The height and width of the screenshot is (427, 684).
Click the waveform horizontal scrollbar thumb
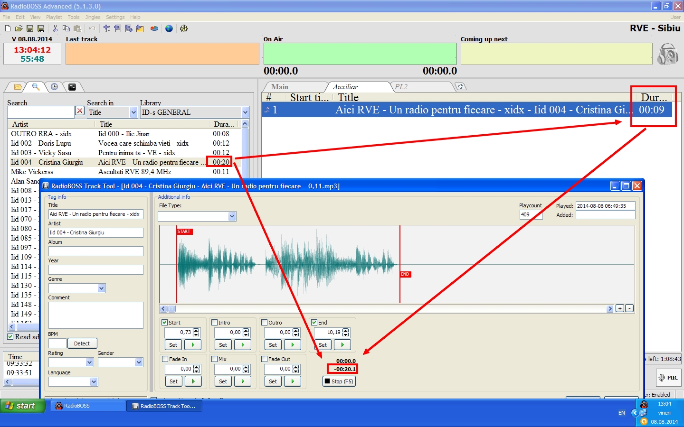pos(172,308)
